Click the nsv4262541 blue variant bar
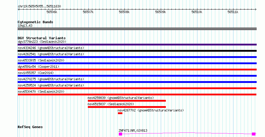 click(x=137, y=57)
